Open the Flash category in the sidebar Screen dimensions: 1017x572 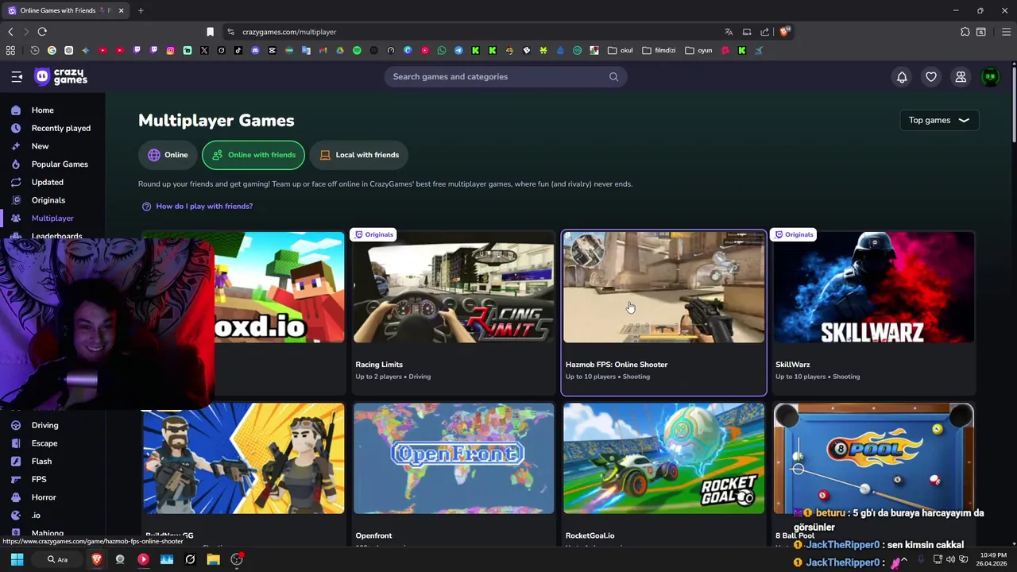(x=41, y=462)
